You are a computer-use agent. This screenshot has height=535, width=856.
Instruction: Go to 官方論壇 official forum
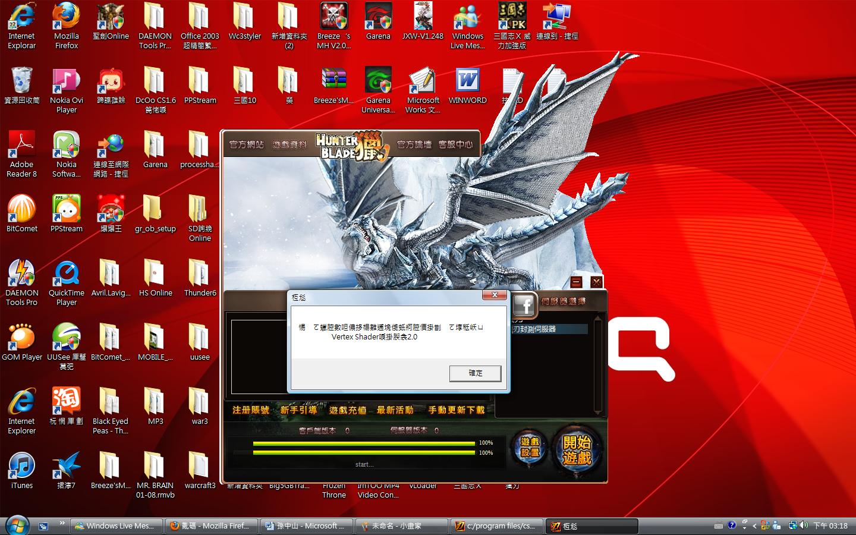[414, 144]
